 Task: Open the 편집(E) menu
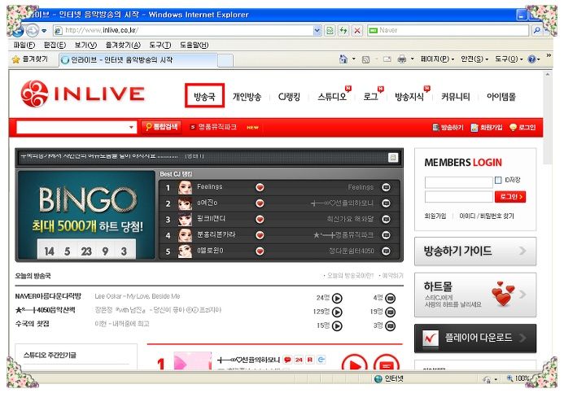pos(55,45)
